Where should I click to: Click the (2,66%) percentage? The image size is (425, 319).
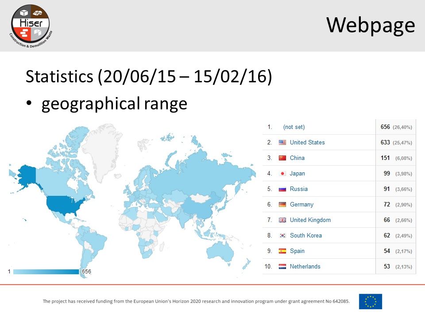(x=404, y=220)
